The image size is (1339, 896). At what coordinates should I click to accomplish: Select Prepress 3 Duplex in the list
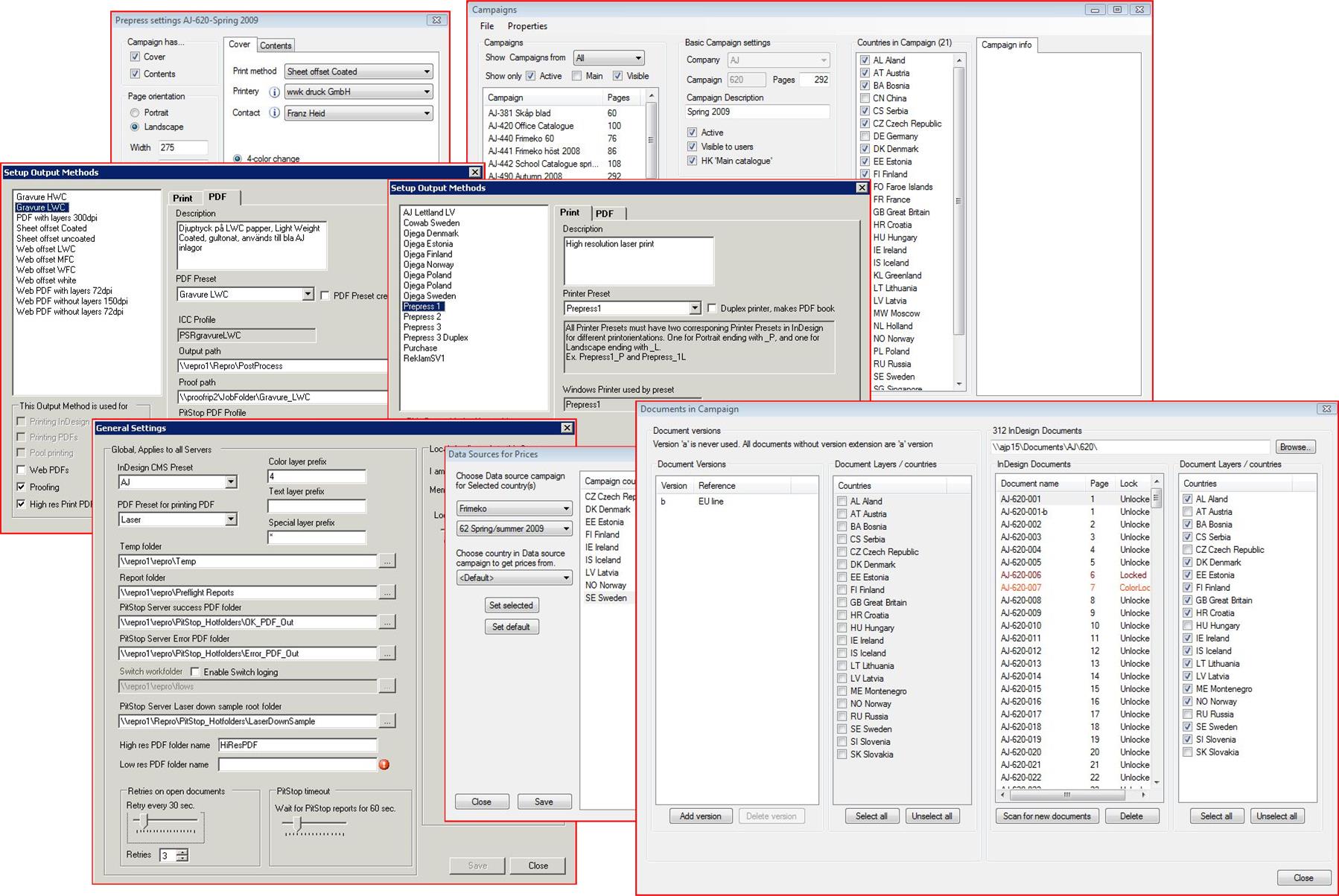point(436,338)
